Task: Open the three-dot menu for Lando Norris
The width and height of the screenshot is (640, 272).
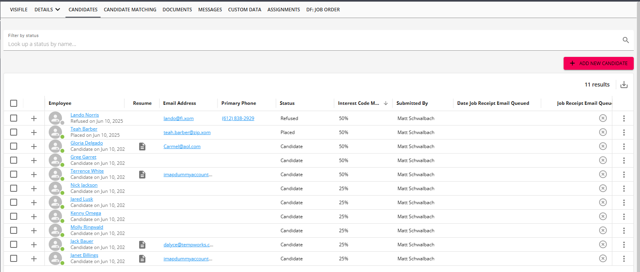Action: (624, 118)
